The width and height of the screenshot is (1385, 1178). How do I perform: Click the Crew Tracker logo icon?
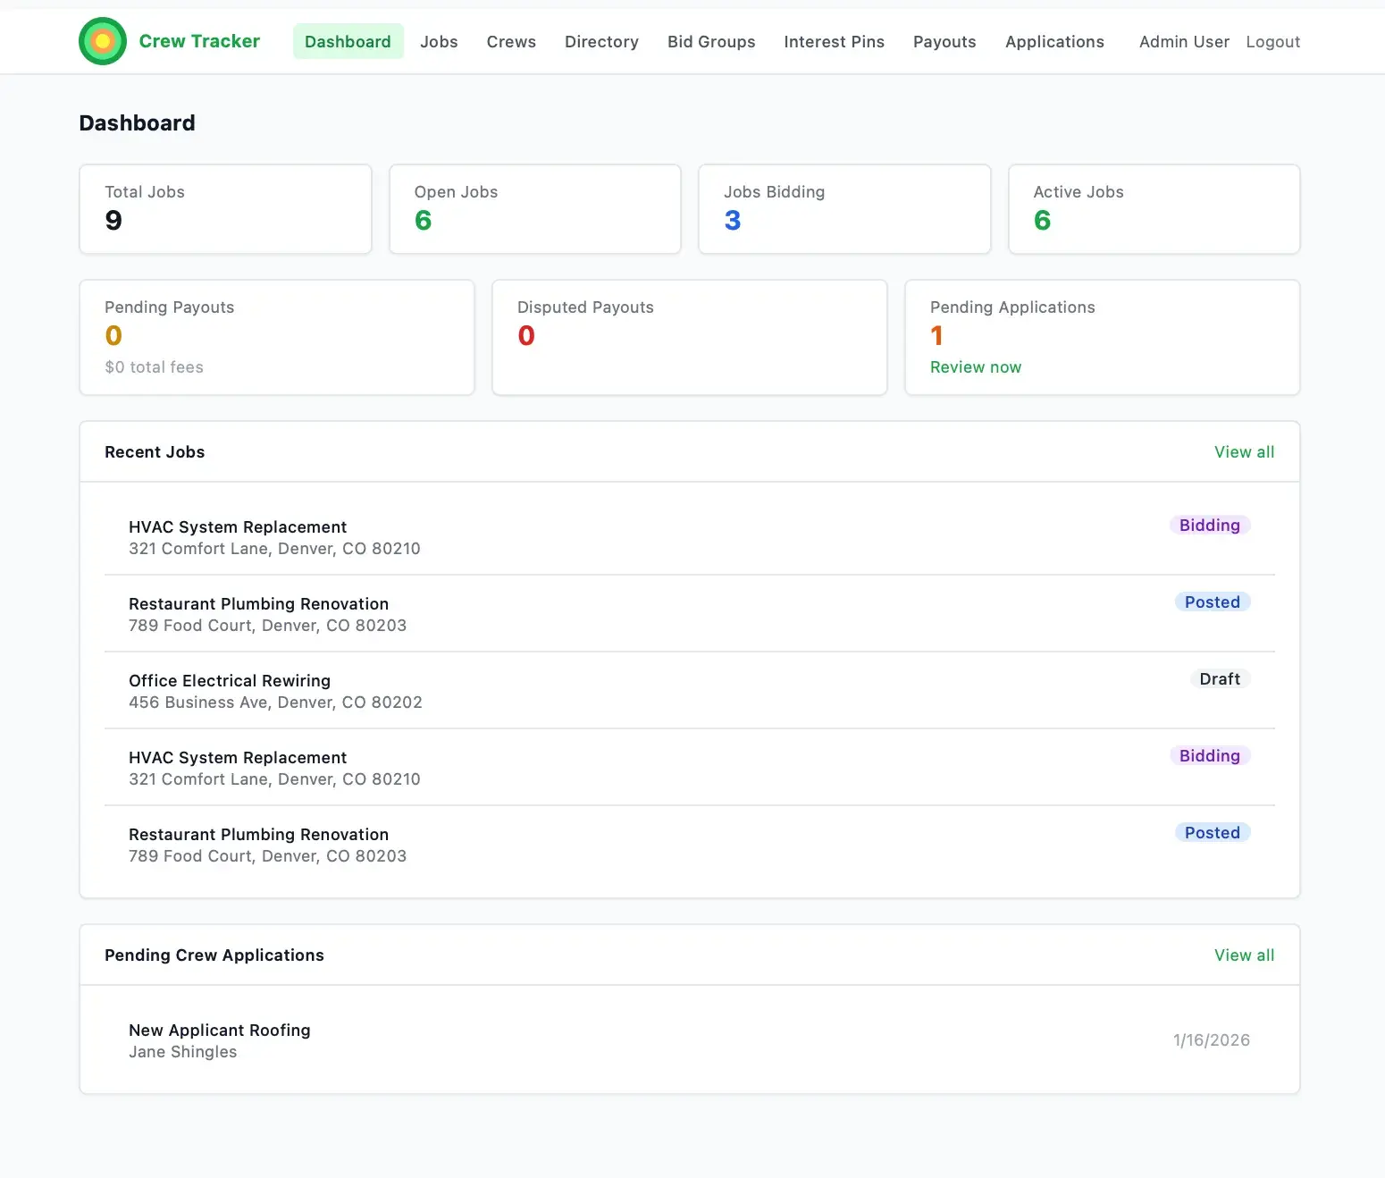[103, 41]
